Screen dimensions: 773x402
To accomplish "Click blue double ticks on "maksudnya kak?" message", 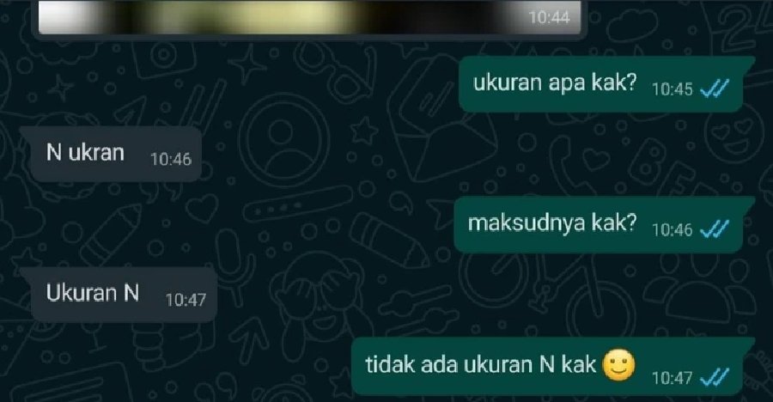I will pyautogui.click(x=715, y=230).
